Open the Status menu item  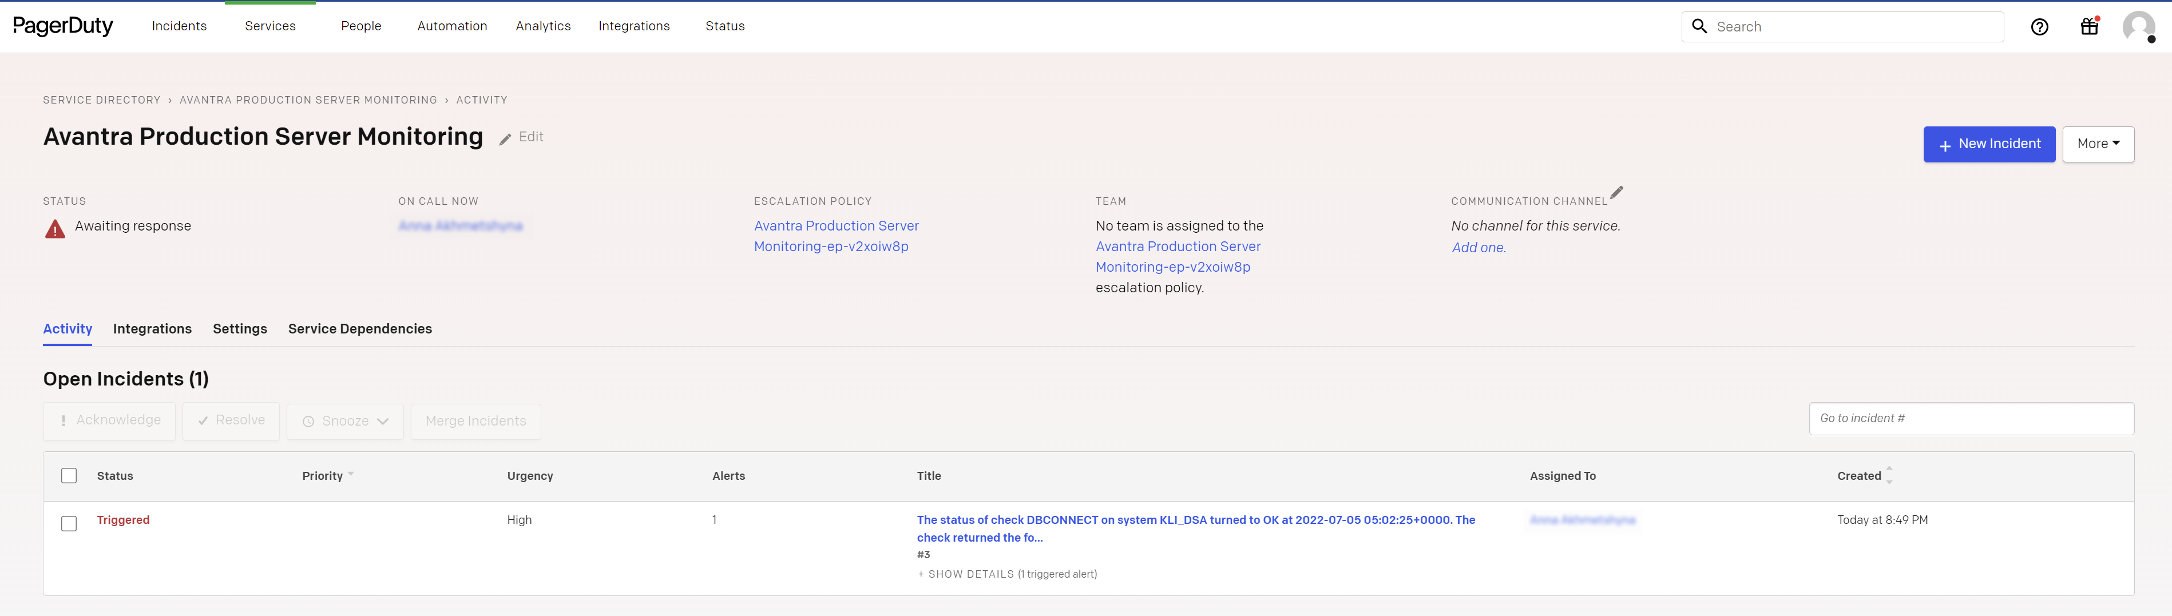point(725,26)
